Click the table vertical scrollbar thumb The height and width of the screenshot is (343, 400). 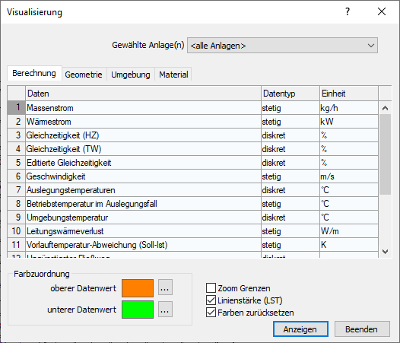[x=385, y=154]
